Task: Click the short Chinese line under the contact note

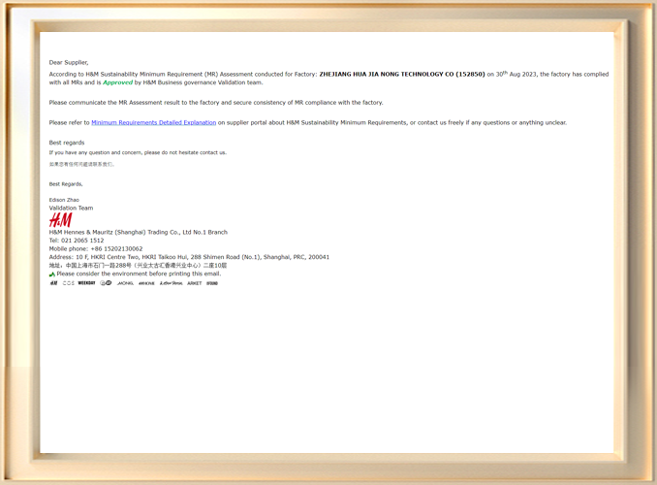Action: point(81,165)
